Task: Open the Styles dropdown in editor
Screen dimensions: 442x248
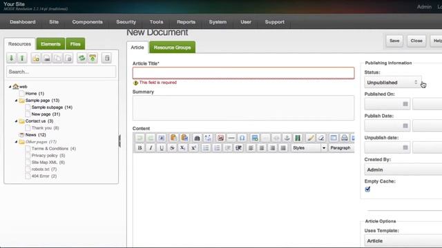Action: pyautogui.click(x=309, y=148)
